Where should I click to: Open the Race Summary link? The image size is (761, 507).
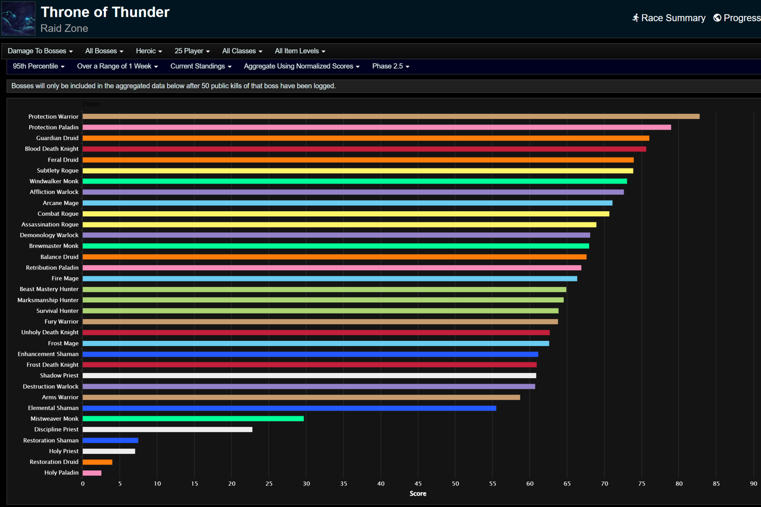pos(673,18)
